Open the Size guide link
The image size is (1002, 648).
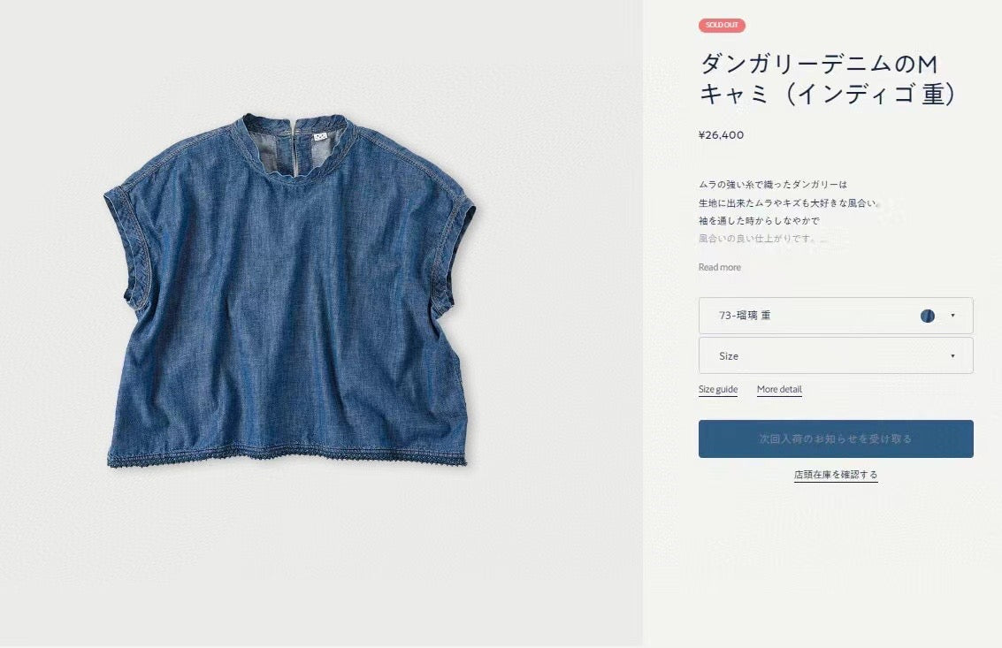[x=717, y=389]
